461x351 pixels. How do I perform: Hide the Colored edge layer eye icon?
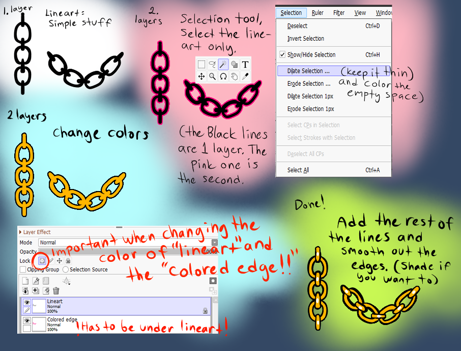[27, 320]
